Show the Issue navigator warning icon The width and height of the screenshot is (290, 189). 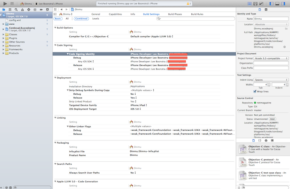pyautogui.click(x=22, y=9)
